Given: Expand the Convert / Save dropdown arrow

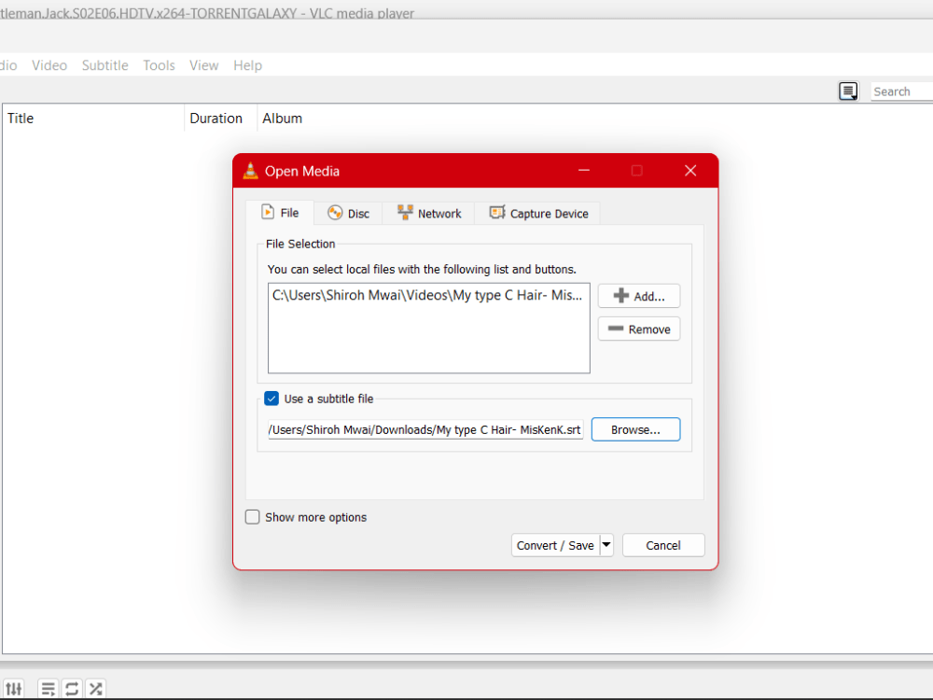Looking at the screenshot, I should click(606, 545).
